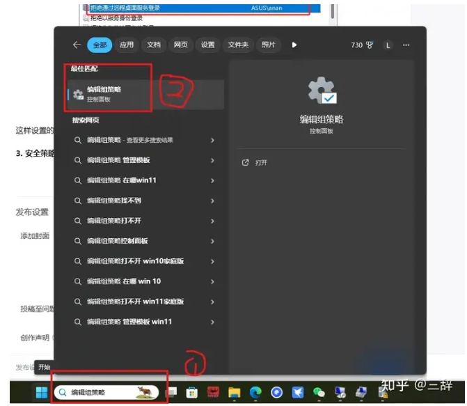Open Microsoft Store from the taskbar
Image resolution: width=467 pixels, height=406 pixels.
coord(192,393)
